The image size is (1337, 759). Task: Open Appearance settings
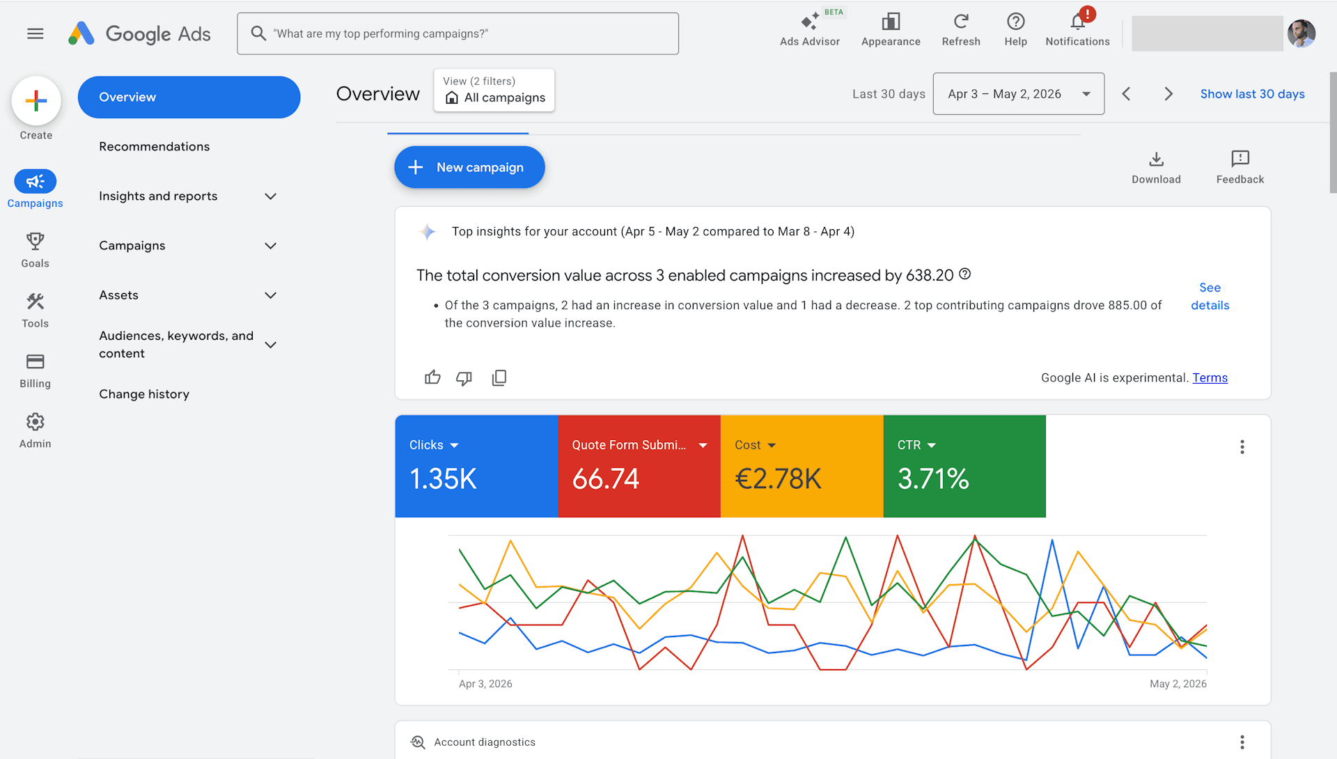[891, 30]
